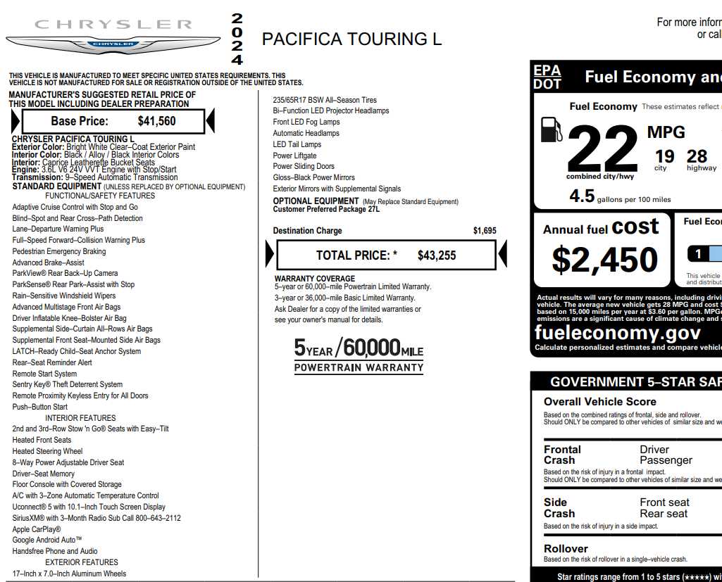722x582 pixels.
Task: Select the $41,560 base price value
Action: point(156,121)
